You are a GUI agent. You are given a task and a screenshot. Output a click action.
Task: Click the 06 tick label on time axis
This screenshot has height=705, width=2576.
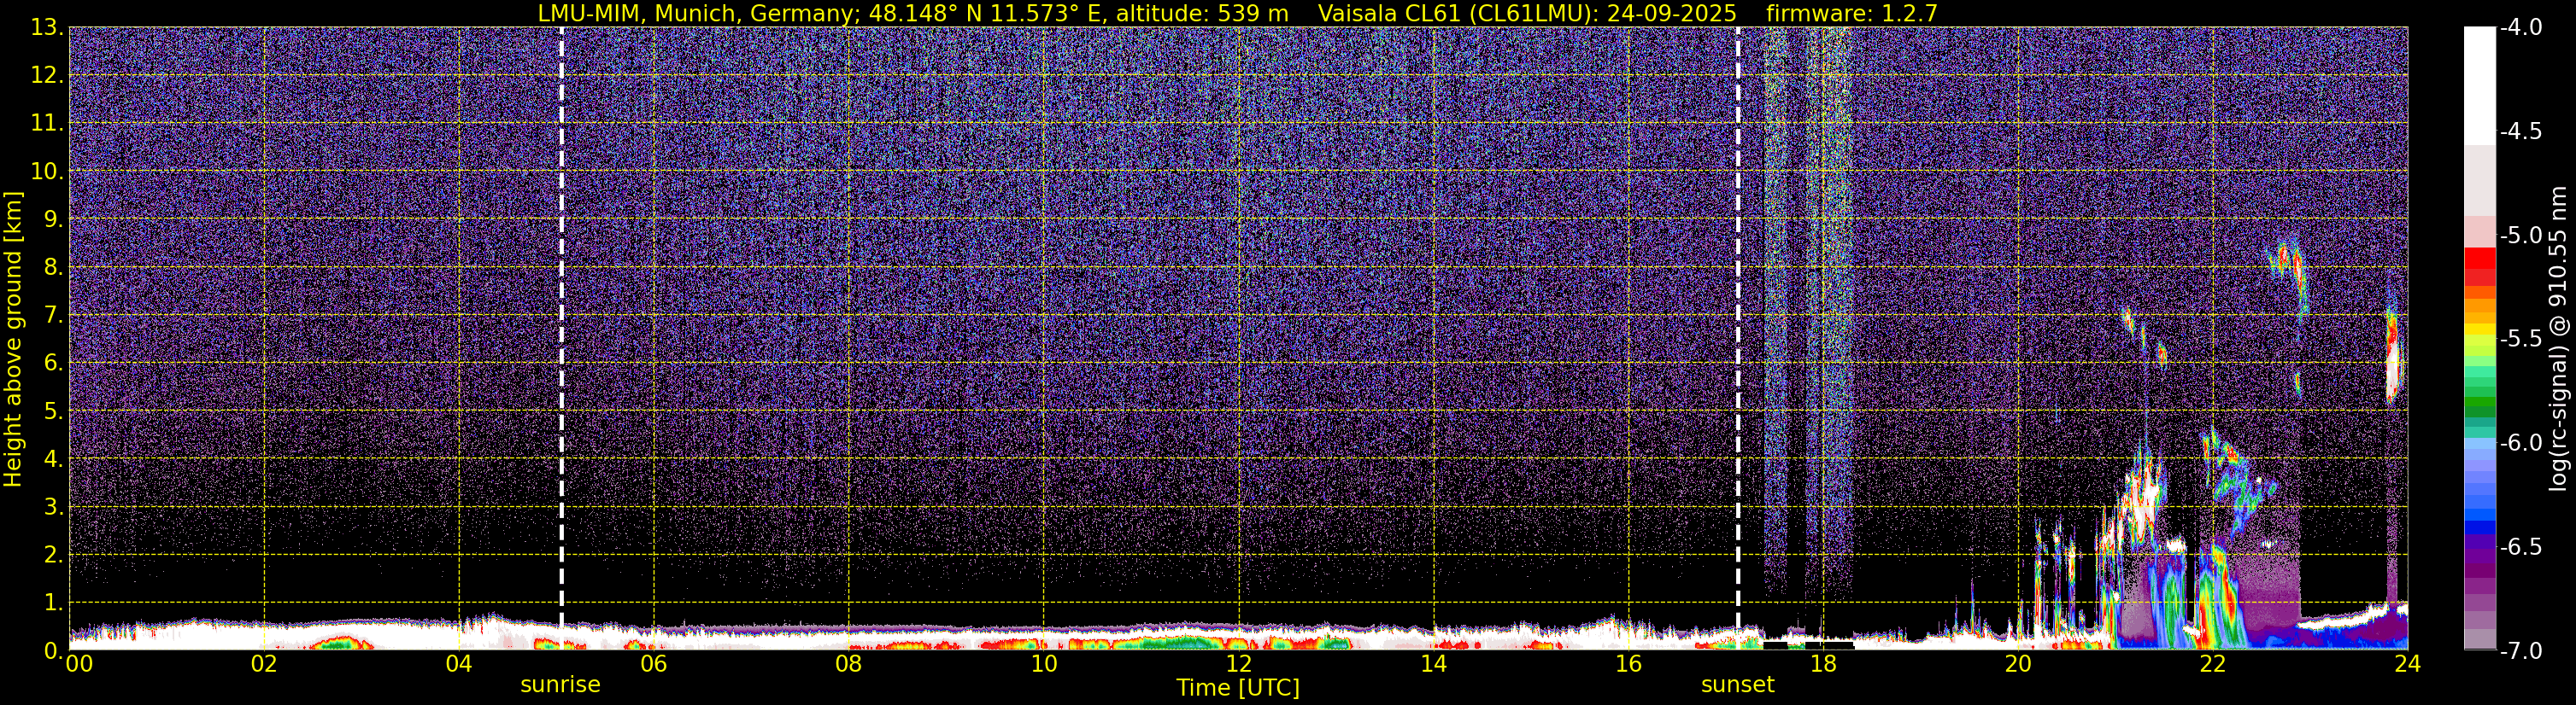653,664
